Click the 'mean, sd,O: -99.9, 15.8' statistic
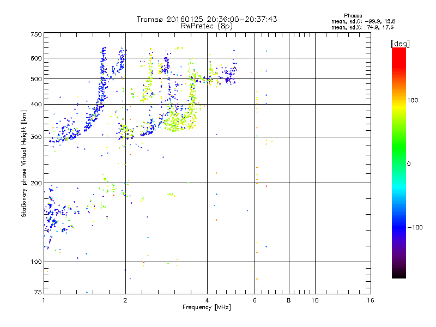 coord(363,21)
